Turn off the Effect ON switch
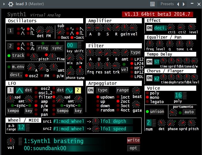202x155 pixels. point(149,28)
